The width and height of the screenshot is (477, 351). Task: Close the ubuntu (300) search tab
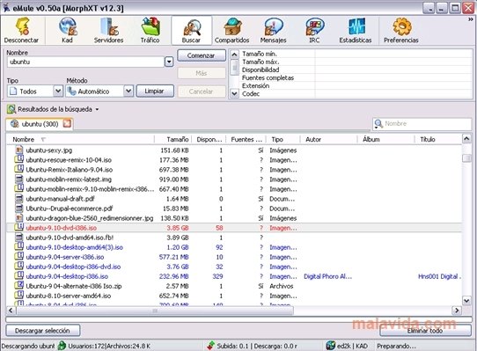(x=67, y=123)
